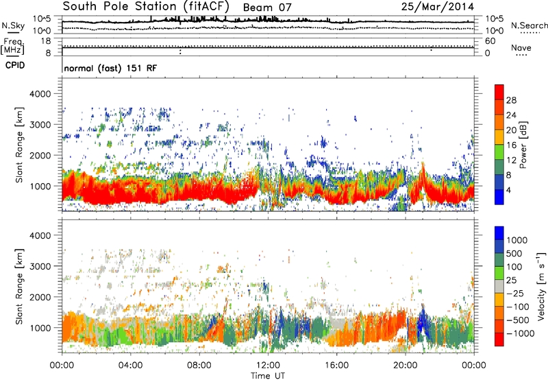Click the '28' power color bar tick label
This screenshot has width=548, height=380.
(511, 100)
